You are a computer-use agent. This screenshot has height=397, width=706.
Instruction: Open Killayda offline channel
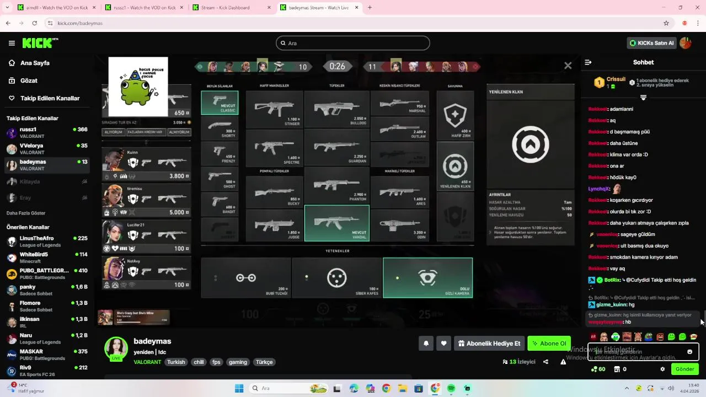click(x=47, y=181)
